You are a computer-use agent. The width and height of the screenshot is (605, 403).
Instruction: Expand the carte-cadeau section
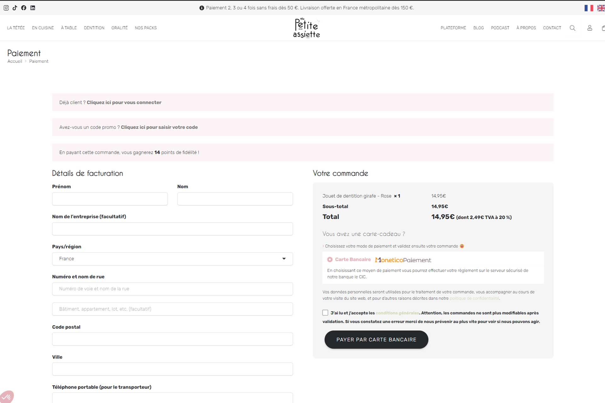[x=363, y=234]
